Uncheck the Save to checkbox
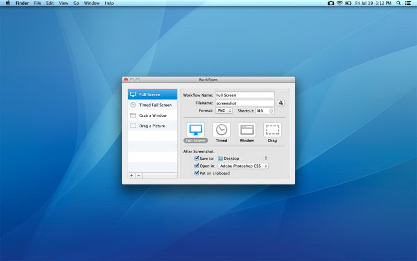417x261 pixels. [x=197, y=158]
